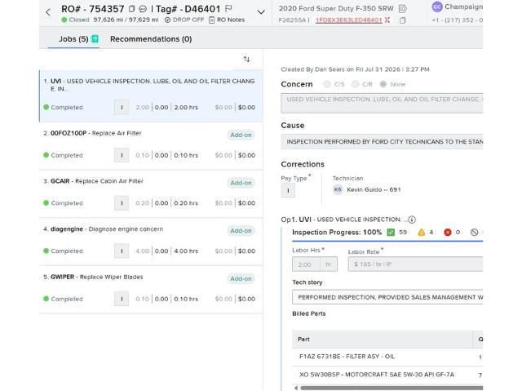
Task: Copy the RO number 754357
Action: (x=132, y=9)
